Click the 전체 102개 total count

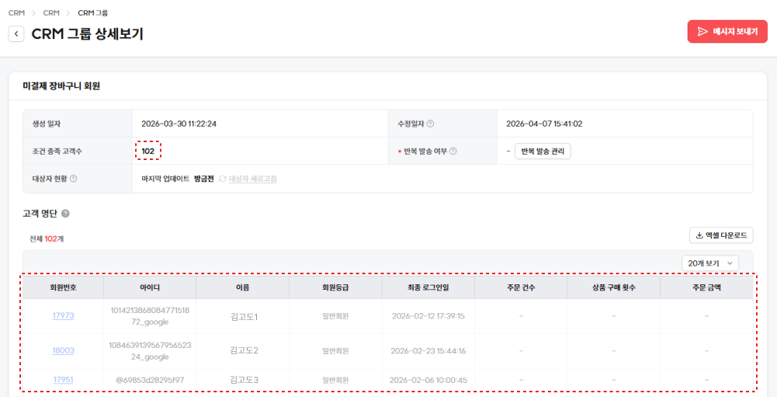point(47,239)
